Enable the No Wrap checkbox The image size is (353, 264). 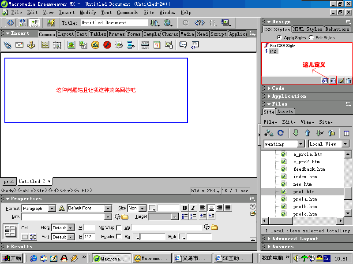[x=119, y=228]
